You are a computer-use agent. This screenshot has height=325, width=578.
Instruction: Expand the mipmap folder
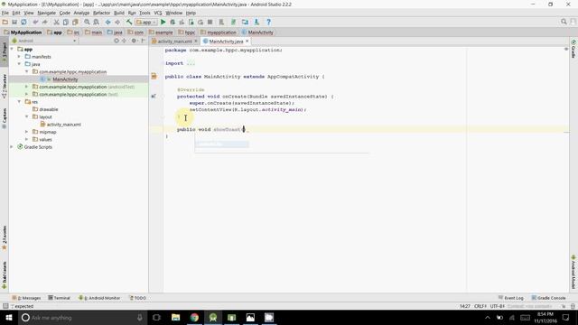26,132
